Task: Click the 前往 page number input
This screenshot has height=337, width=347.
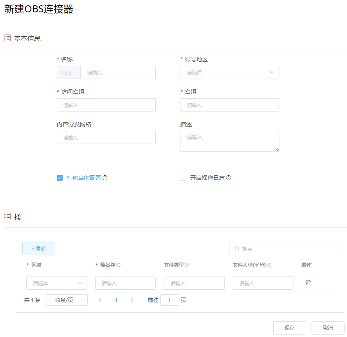Action: [x=170, y=300]
